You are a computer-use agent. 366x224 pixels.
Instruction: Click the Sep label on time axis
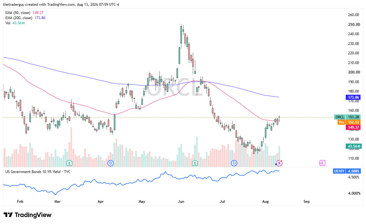[306, 202]
